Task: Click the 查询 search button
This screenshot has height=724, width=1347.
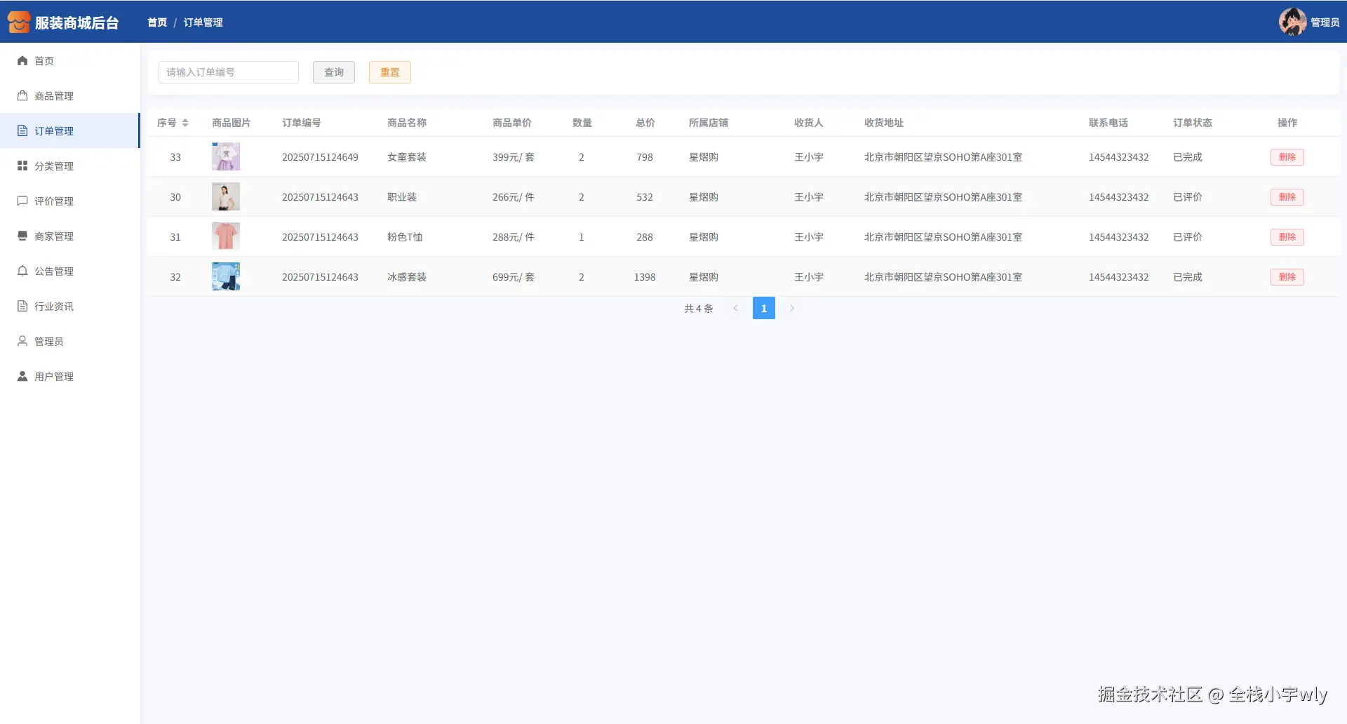Action: click(334, 72)
